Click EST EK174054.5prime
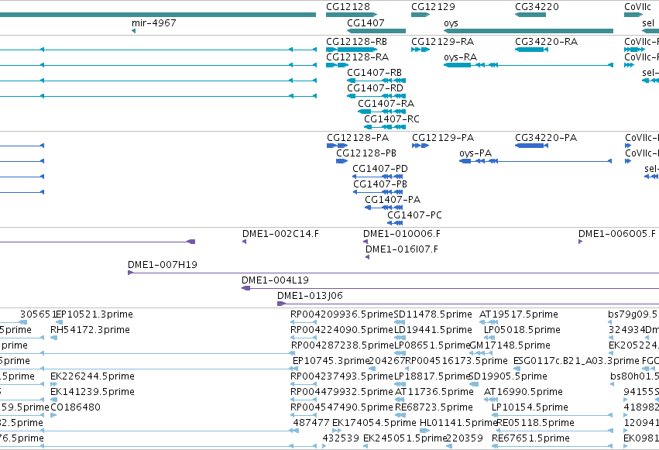 [374, 423]
